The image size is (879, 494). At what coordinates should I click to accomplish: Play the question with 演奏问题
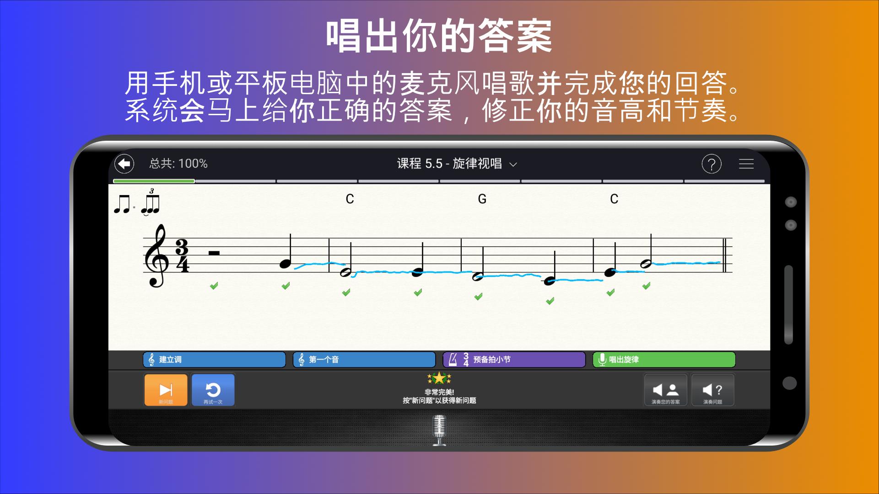(712, 390)
